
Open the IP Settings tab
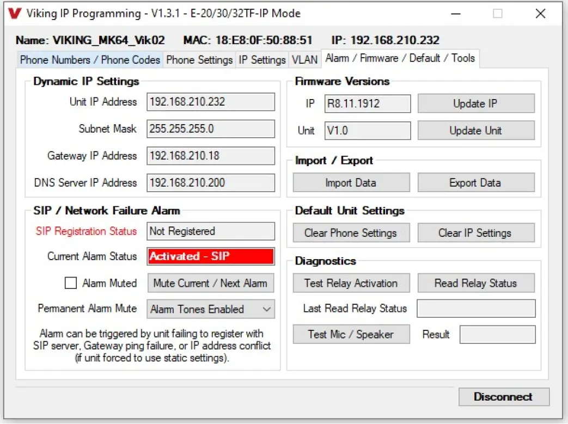261,60
